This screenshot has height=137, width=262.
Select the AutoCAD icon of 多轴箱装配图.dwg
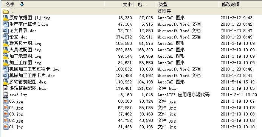point(6,82)
